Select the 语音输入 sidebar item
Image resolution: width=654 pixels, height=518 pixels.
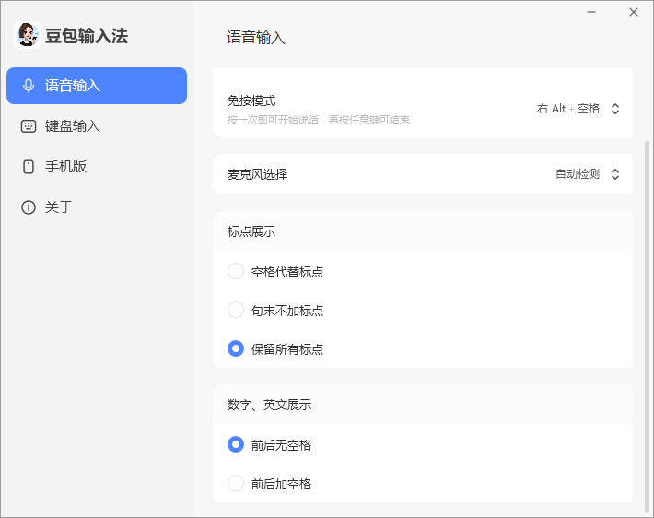click(x=97, y=86)
